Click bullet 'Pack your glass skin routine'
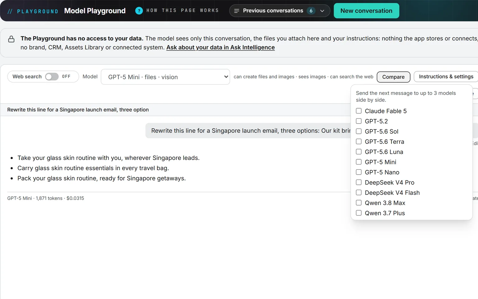The width and height of the screenshot is (478, 299). pyautogui.click(x=101, y=179)
